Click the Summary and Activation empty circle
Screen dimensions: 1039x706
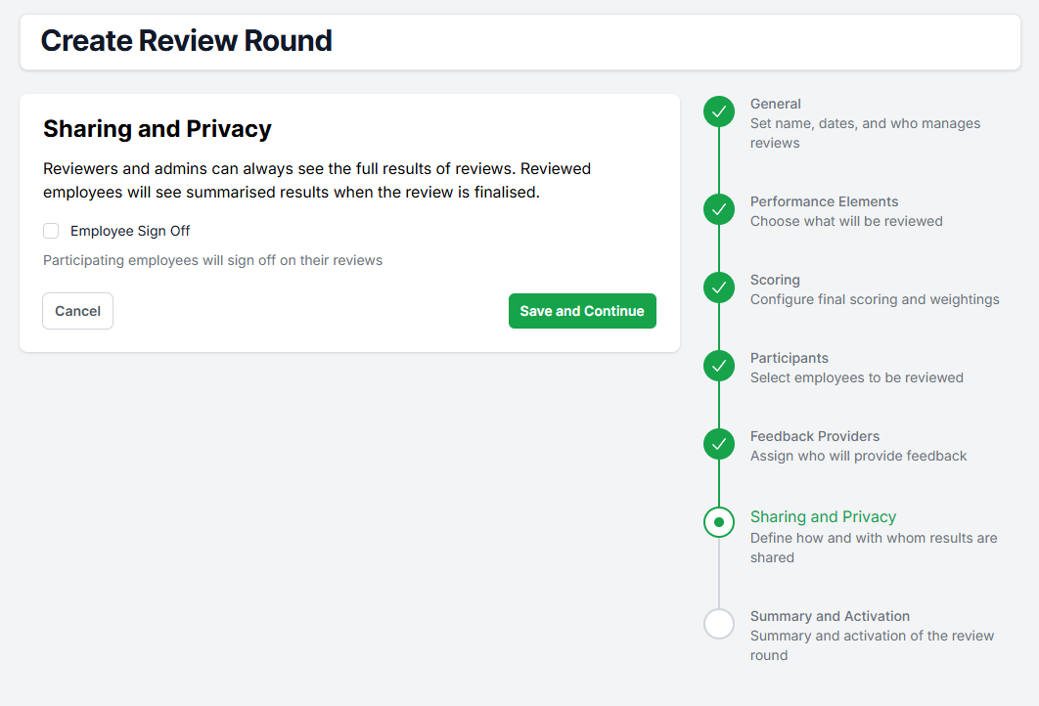(719, 623)
